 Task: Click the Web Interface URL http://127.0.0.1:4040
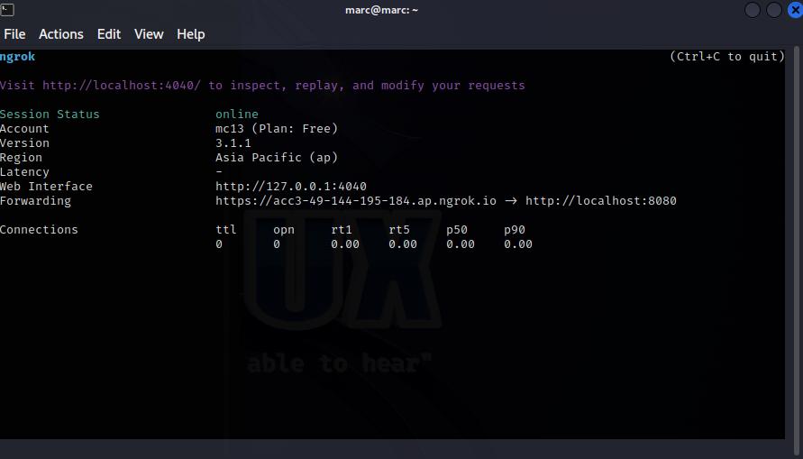(291, 187)
